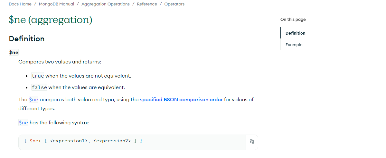Screen dimensions: 386x158
Task: Open specified BSON comparison order link
Action: pos(181,100)
